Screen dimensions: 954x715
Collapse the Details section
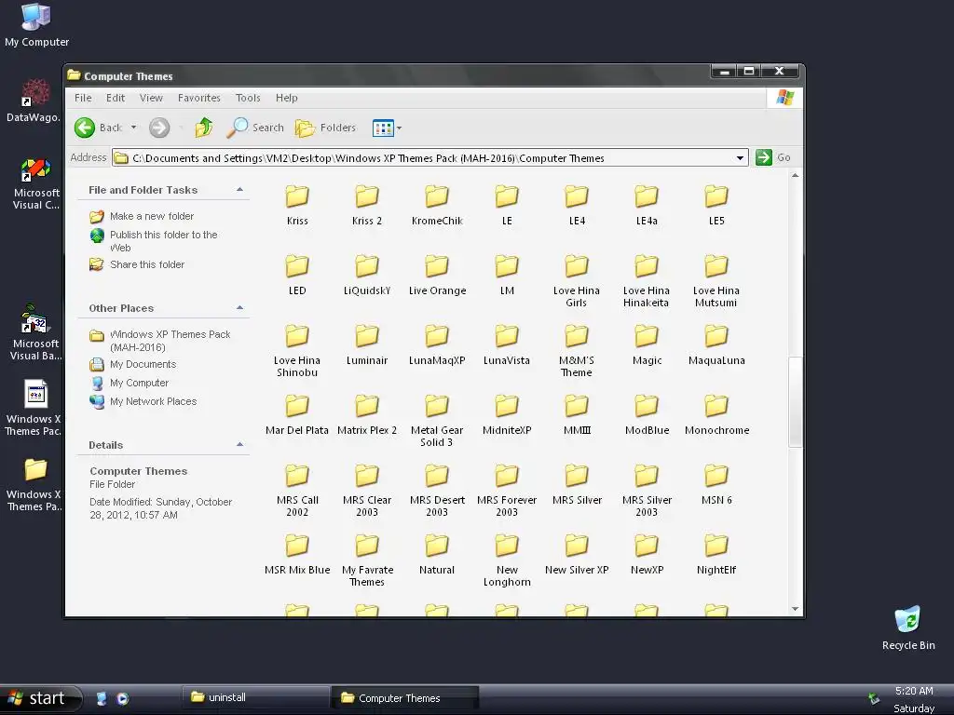point(239,445)
